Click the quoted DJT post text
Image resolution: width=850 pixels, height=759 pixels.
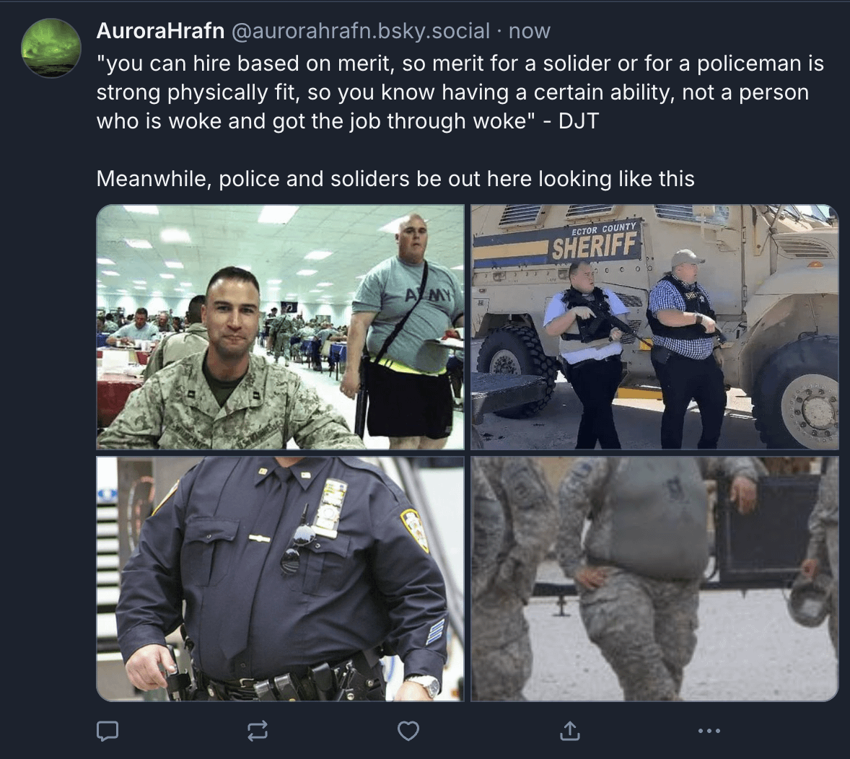[x=460, y=92]
